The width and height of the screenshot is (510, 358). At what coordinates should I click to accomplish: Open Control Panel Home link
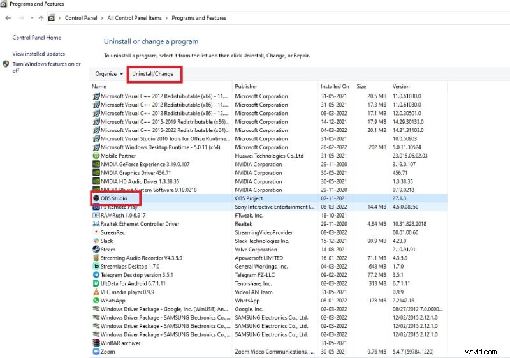37,38
